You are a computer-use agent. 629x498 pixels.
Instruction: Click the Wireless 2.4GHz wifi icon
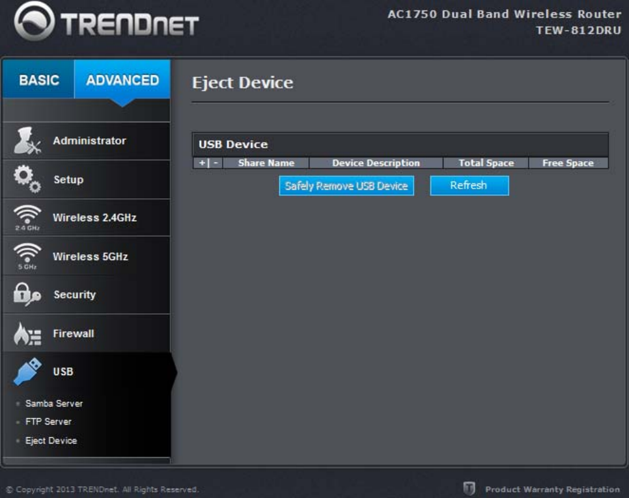27,218
